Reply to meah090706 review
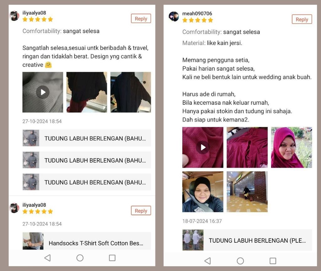The height and width of the screenshot is (271, 321). tap(302, 19)
